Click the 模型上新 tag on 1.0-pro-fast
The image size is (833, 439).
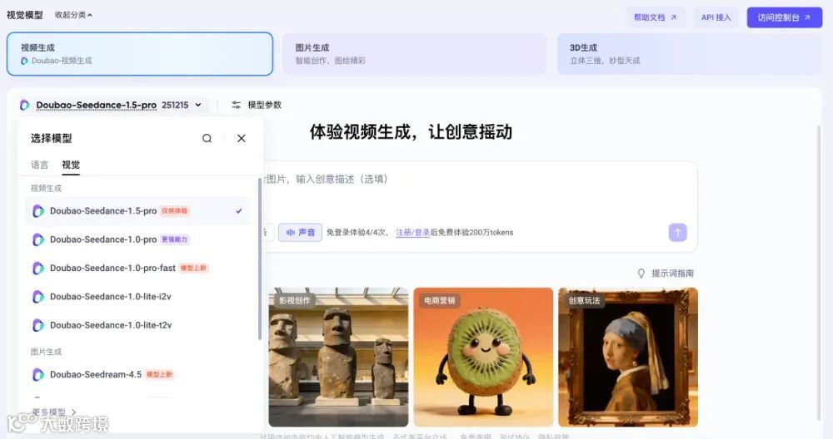pyautogui.click(x=193, y=269)
